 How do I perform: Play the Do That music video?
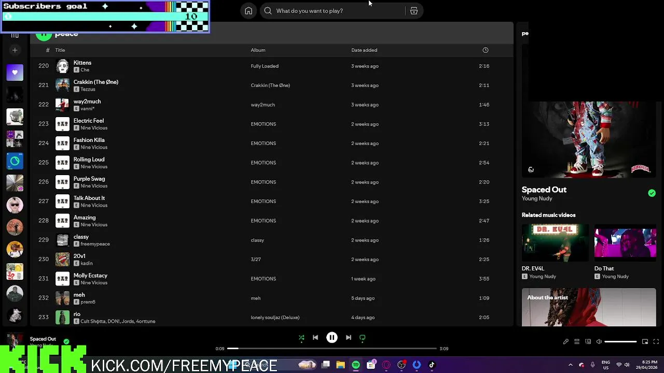coord(625,242)
